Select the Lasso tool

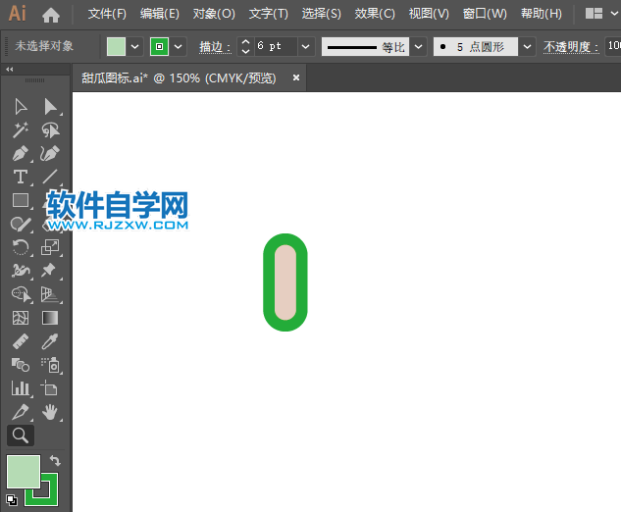(50, 130)
